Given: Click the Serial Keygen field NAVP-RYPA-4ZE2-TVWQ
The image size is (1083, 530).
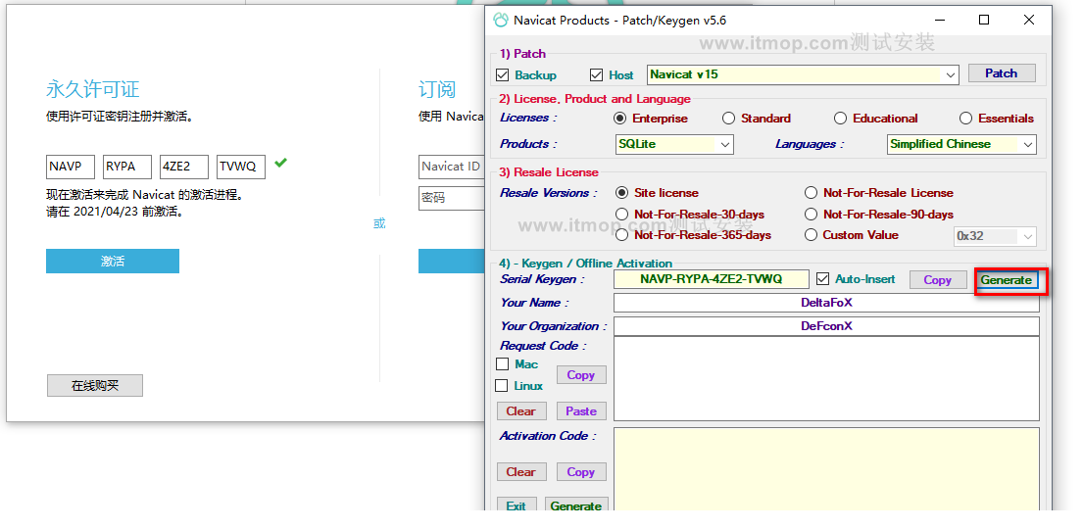Looking at the screenshot, I should coord(712,279).
